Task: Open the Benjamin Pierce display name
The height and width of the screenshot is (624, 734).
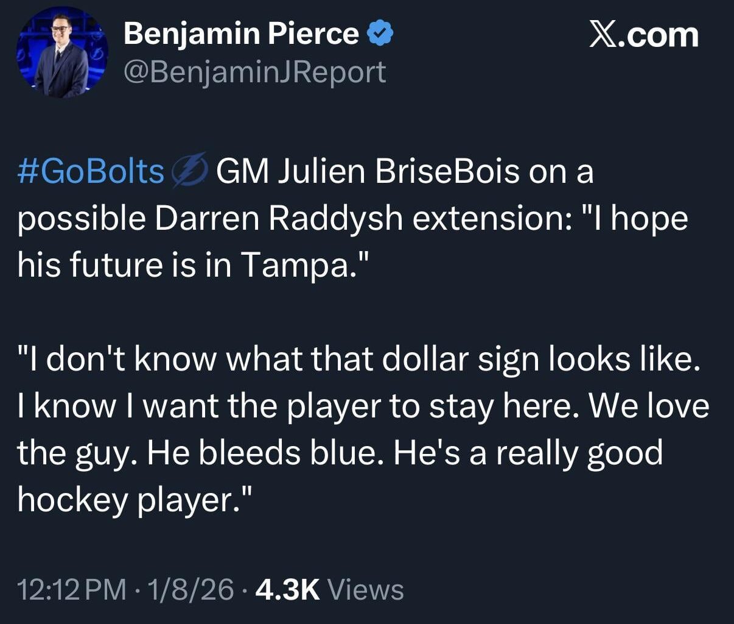Action: pyautogui.click(x=241, y=34)
